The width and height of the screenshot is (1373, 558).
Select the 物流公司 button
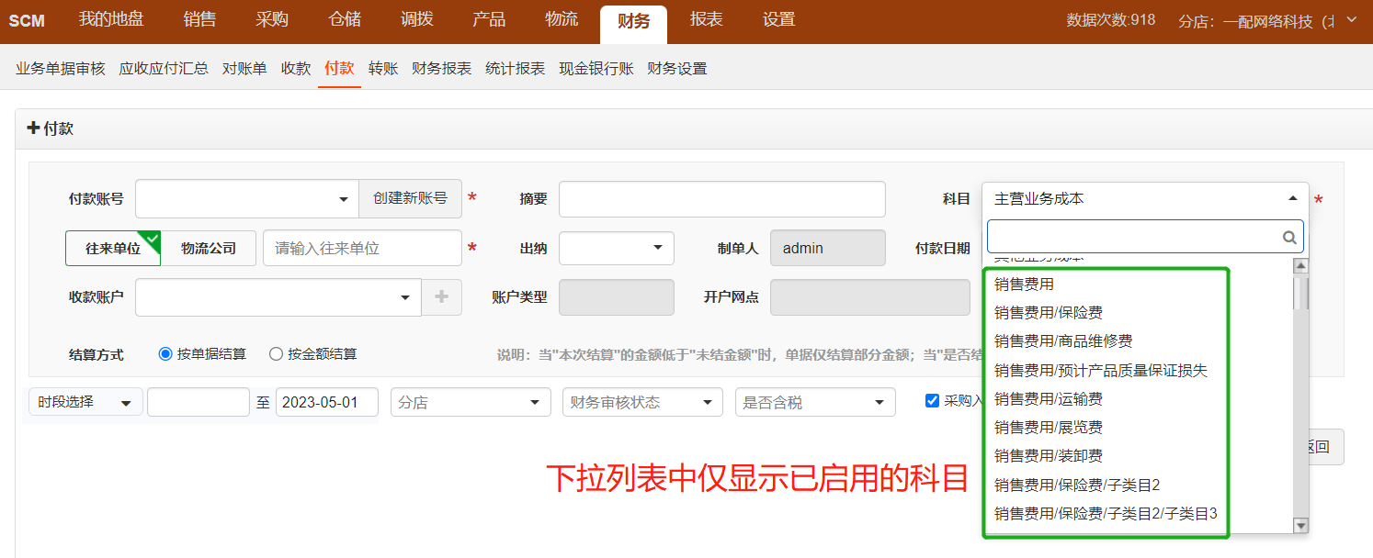click(209, 249)
